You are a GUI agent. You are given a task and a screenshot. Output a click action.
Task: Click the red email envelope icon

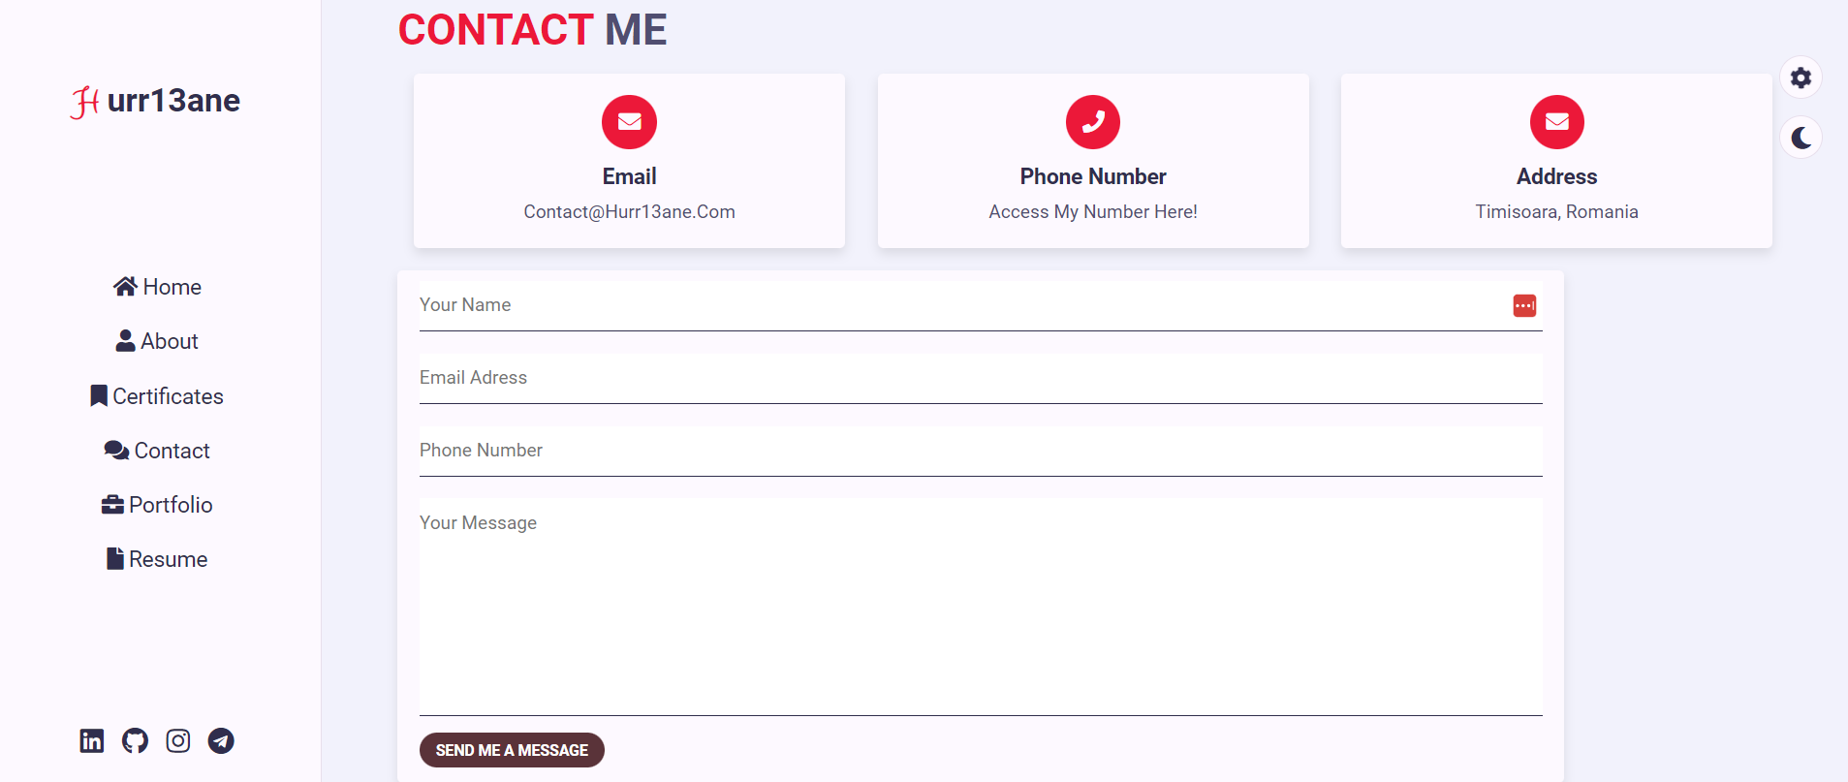[629, 122]
